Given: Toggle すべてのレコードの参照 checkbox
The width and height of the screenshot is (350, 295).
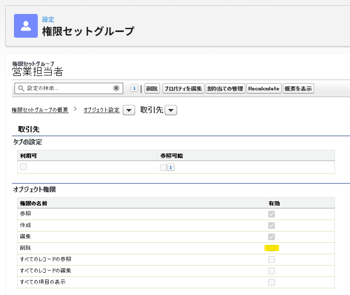Looking at the screenshot, I should click(271, 259).
